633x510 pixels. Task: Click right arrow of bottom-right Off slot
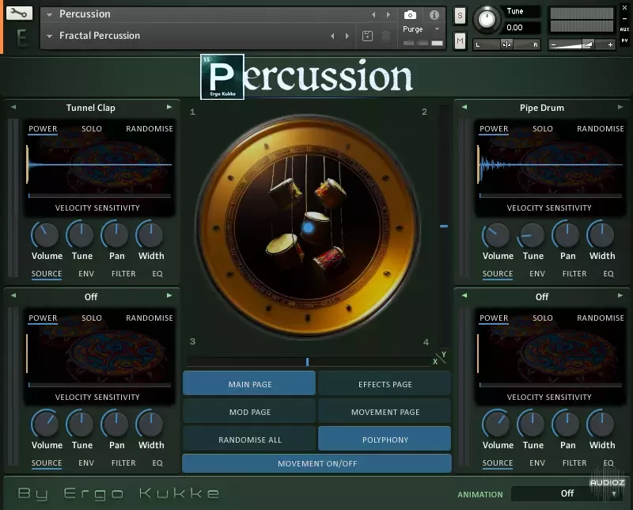click(x=620, y=295)
